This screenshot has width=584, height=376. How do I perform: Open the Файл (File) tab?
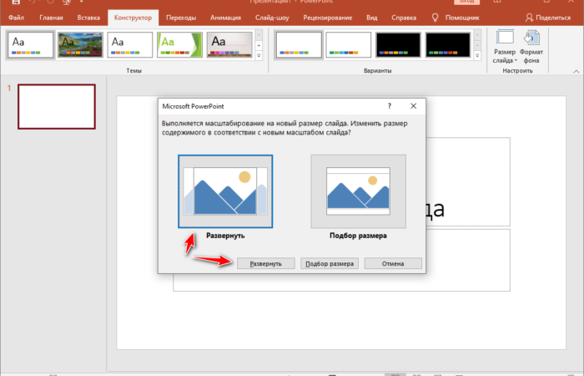pos(16,17)
